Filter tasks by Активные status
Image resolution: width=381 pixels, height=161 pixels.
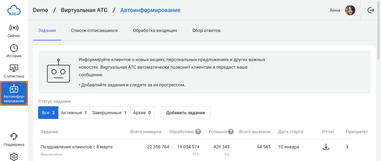coord(74,113)
